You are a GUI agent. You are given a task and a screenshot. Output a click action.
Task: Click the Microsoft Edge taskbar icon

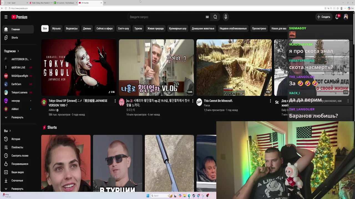coord(189,196)
